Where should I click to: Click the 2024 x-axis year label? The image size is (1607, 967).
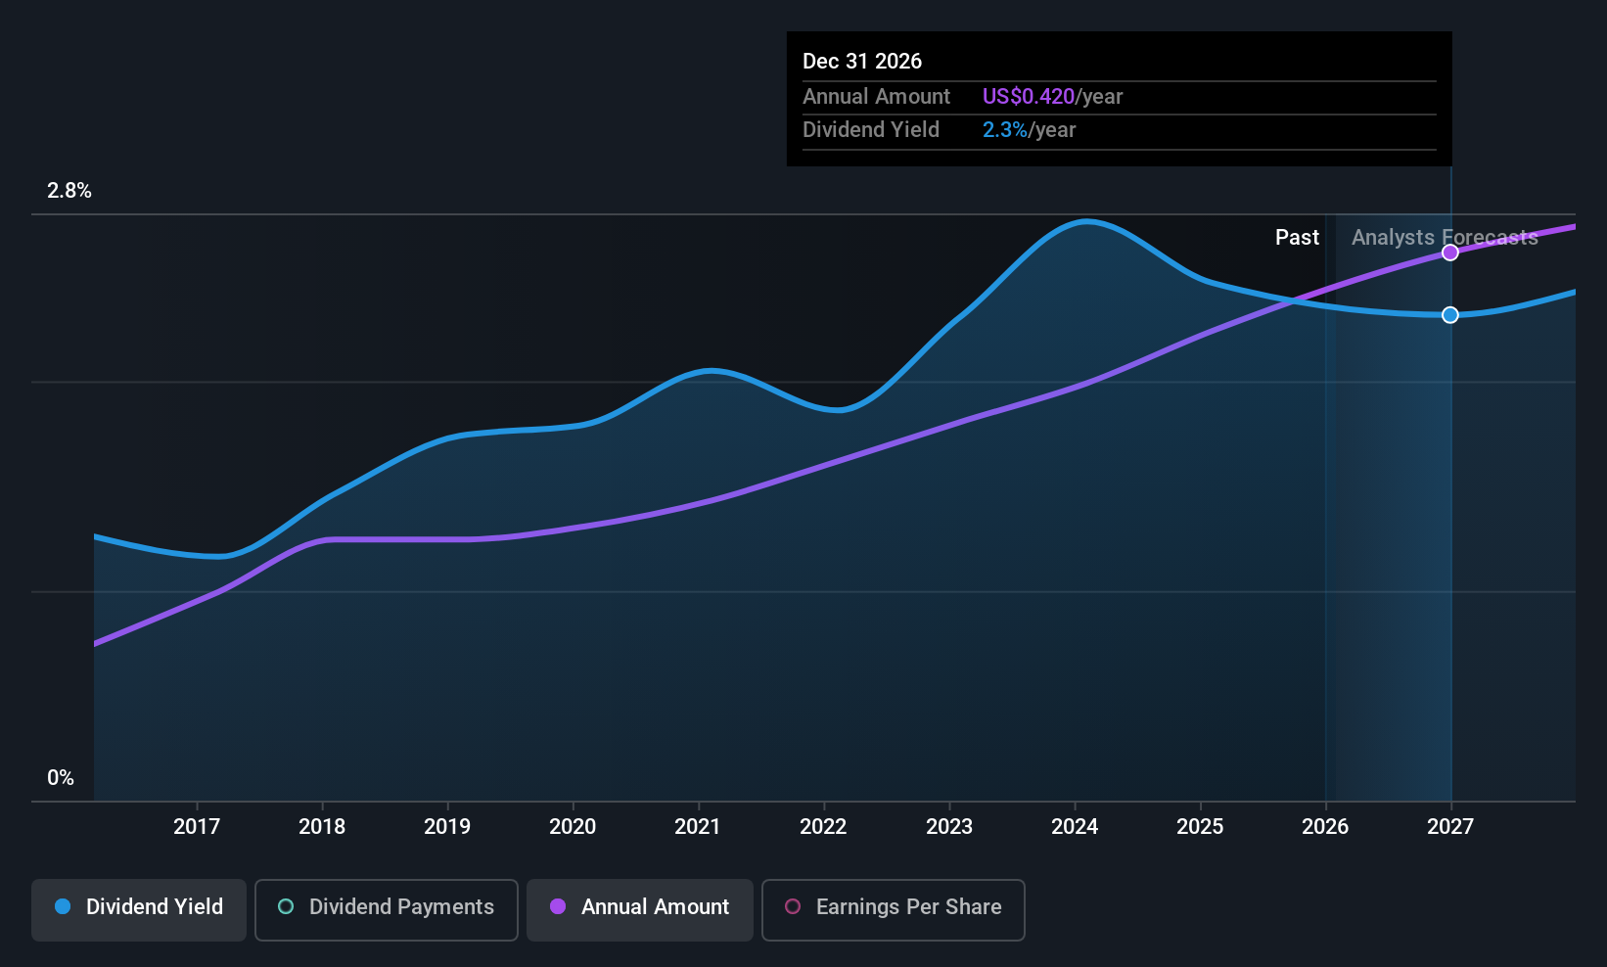coord(1075,827)
